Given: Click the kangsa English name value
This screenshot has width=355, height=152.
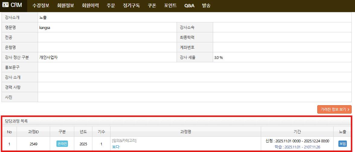Looking at the screenshot, I should [45, 27].
